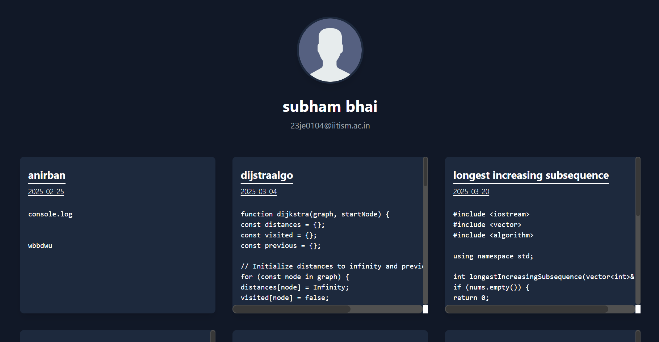
Task: Click the 'const visited = {};' code line
Action: [278, 235]
